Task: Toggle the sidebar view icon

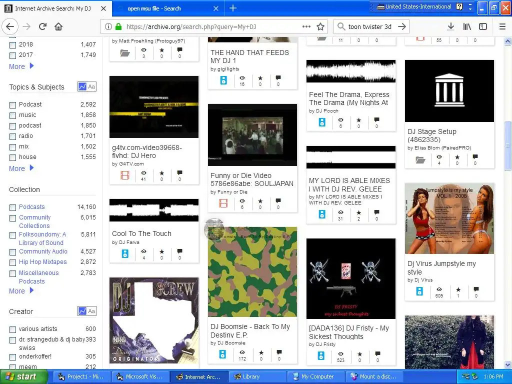Action: [x=483, y=27]
